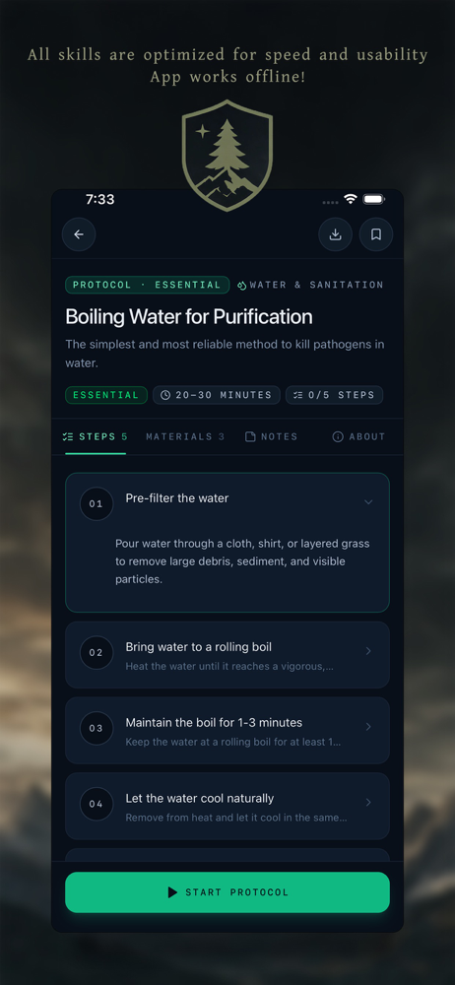Tap the battery status icon
Viewport: 455px width, 985px height.
(x=373, y=199)
